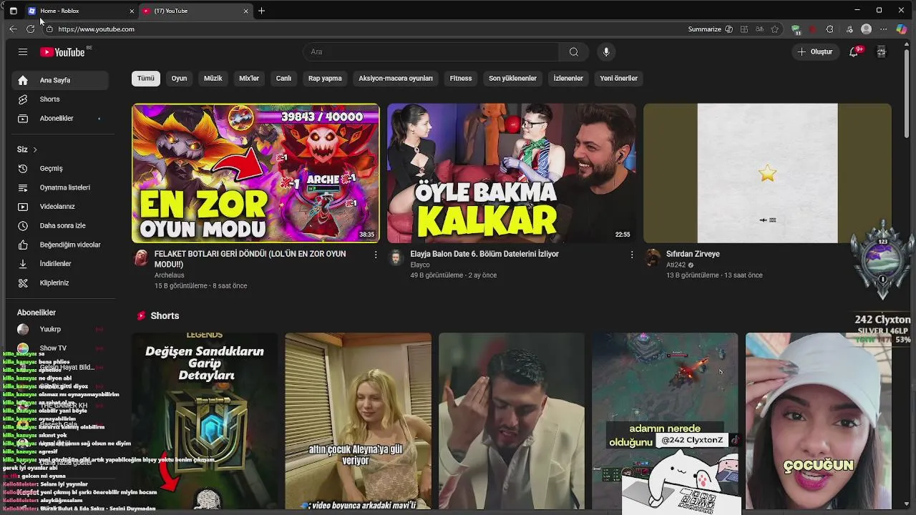
Task: Select the Oyun filter chip
Action: click(x=179, y=78)
